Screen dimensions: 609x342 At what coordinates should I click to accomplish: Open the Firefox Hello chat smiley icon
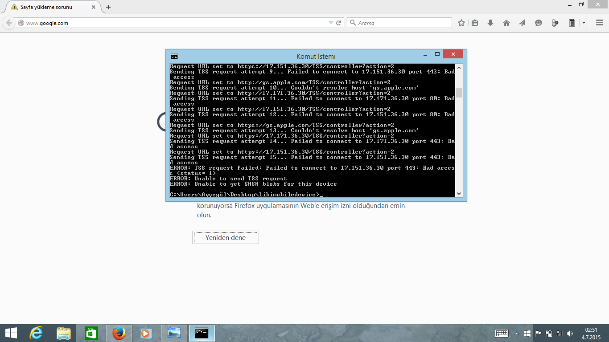[x=539, y=23]
